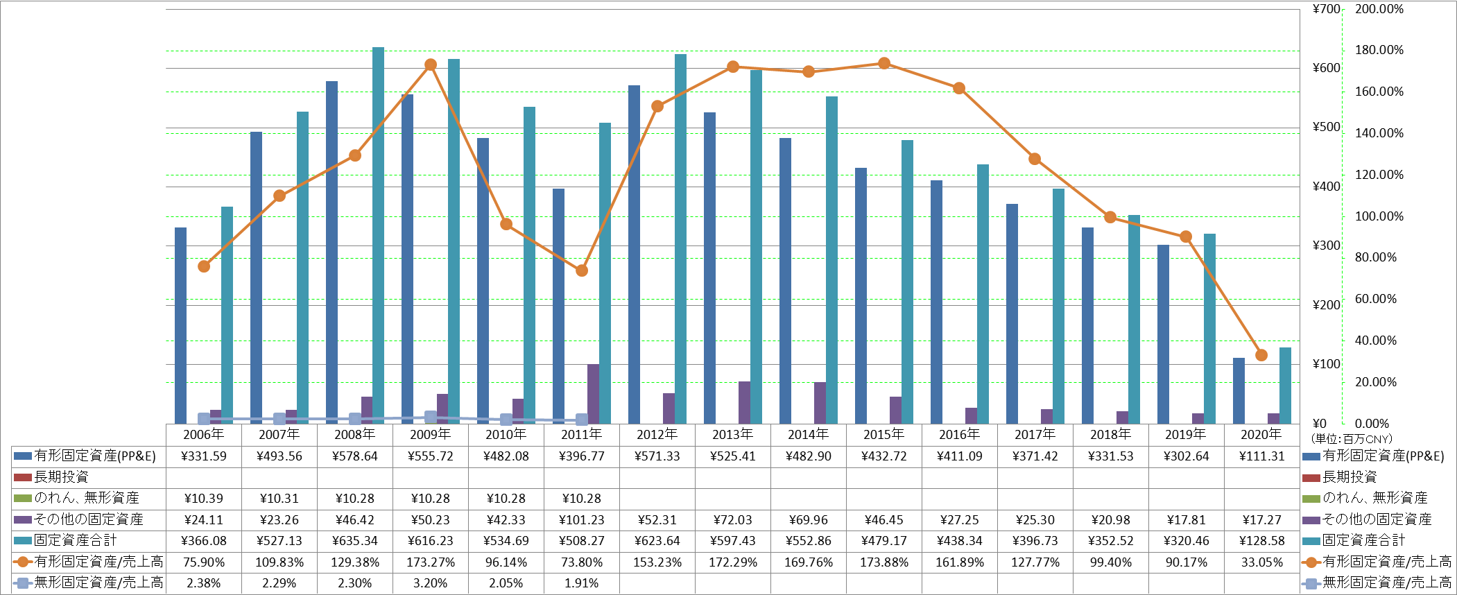Click the 2020年 column header

(1261, 434)
